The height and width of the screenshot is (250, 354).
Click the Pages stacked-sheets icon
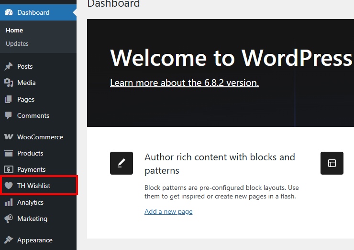click(x=9, y=99)
